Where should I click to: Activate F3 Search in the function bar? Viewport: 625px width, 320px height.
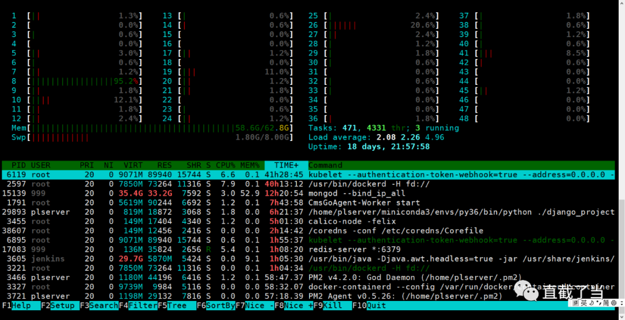100,306
